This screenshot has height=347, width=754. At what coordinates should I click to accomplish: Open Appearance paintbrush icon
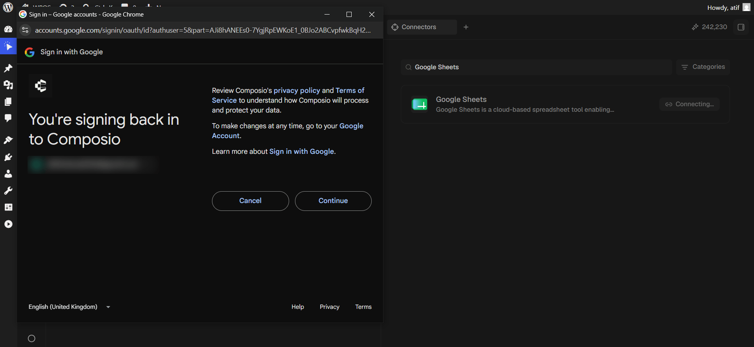coord(8,140)
